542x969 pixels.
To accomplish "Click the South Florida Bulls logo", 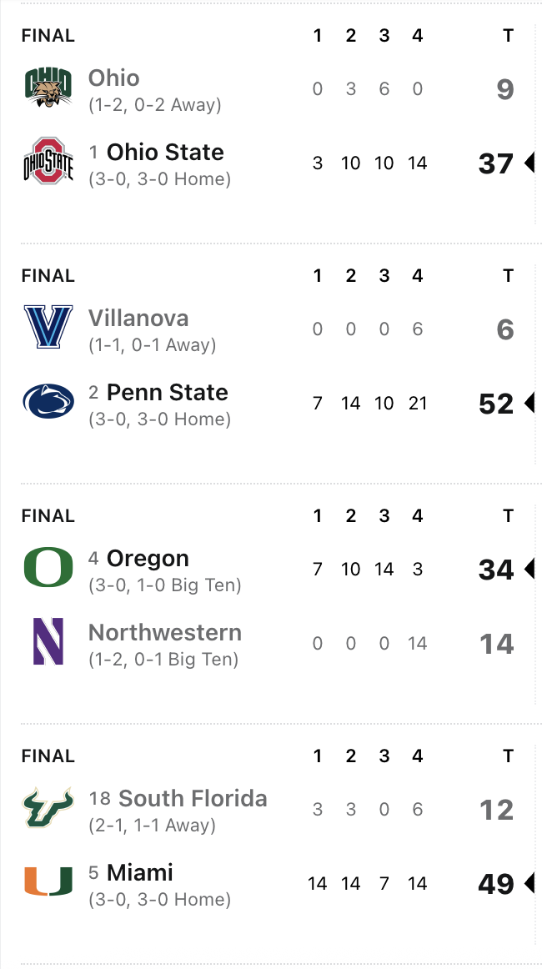I will click(48, 808).
